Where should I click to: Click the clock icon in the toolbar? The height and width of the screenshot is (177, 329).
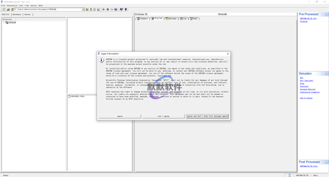coord(94,9)
